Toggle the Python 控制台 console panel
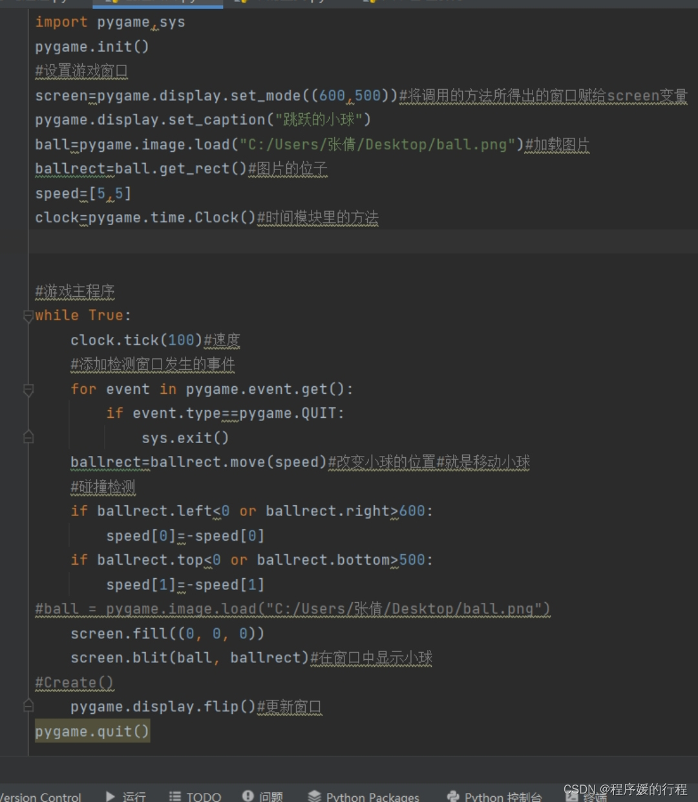The width and height of the screenshot is (698, 802). tap(494, 796)
